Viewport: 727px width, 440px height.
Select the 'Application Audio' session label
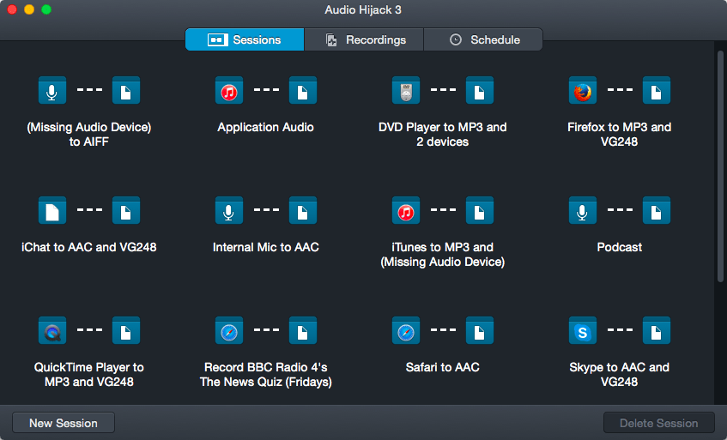coord(266,127)
